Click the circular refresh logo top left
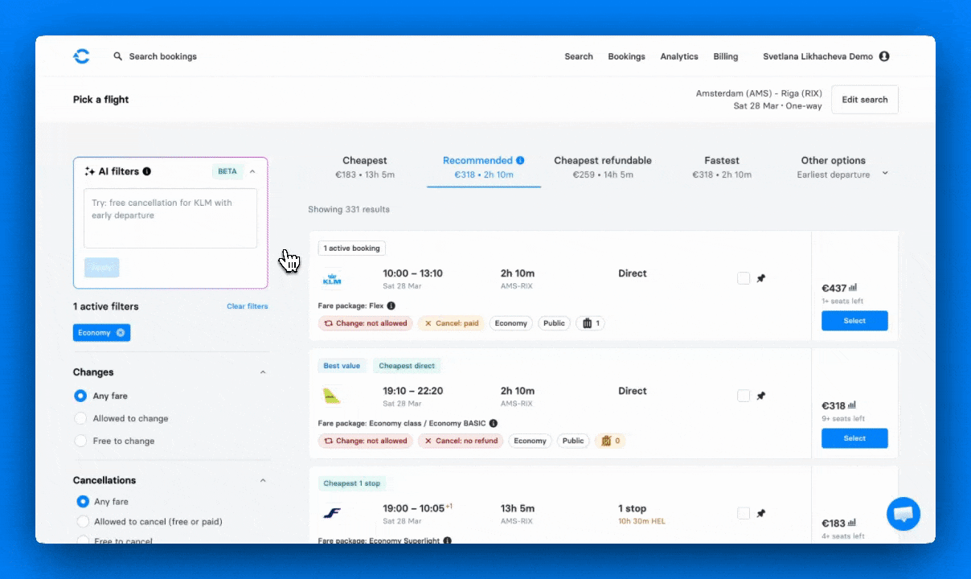 coord(81,55)
